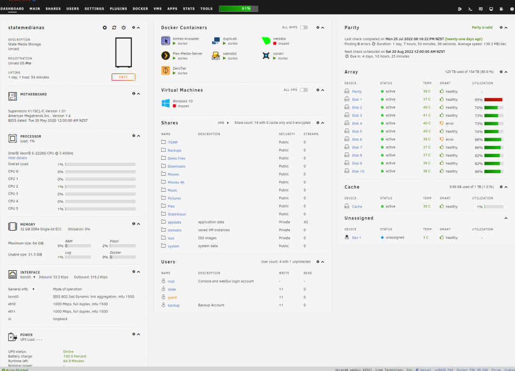The height and width of the screenshot is (371, 515).
Task: Open the StateVision share link
Action: point(177,214)
